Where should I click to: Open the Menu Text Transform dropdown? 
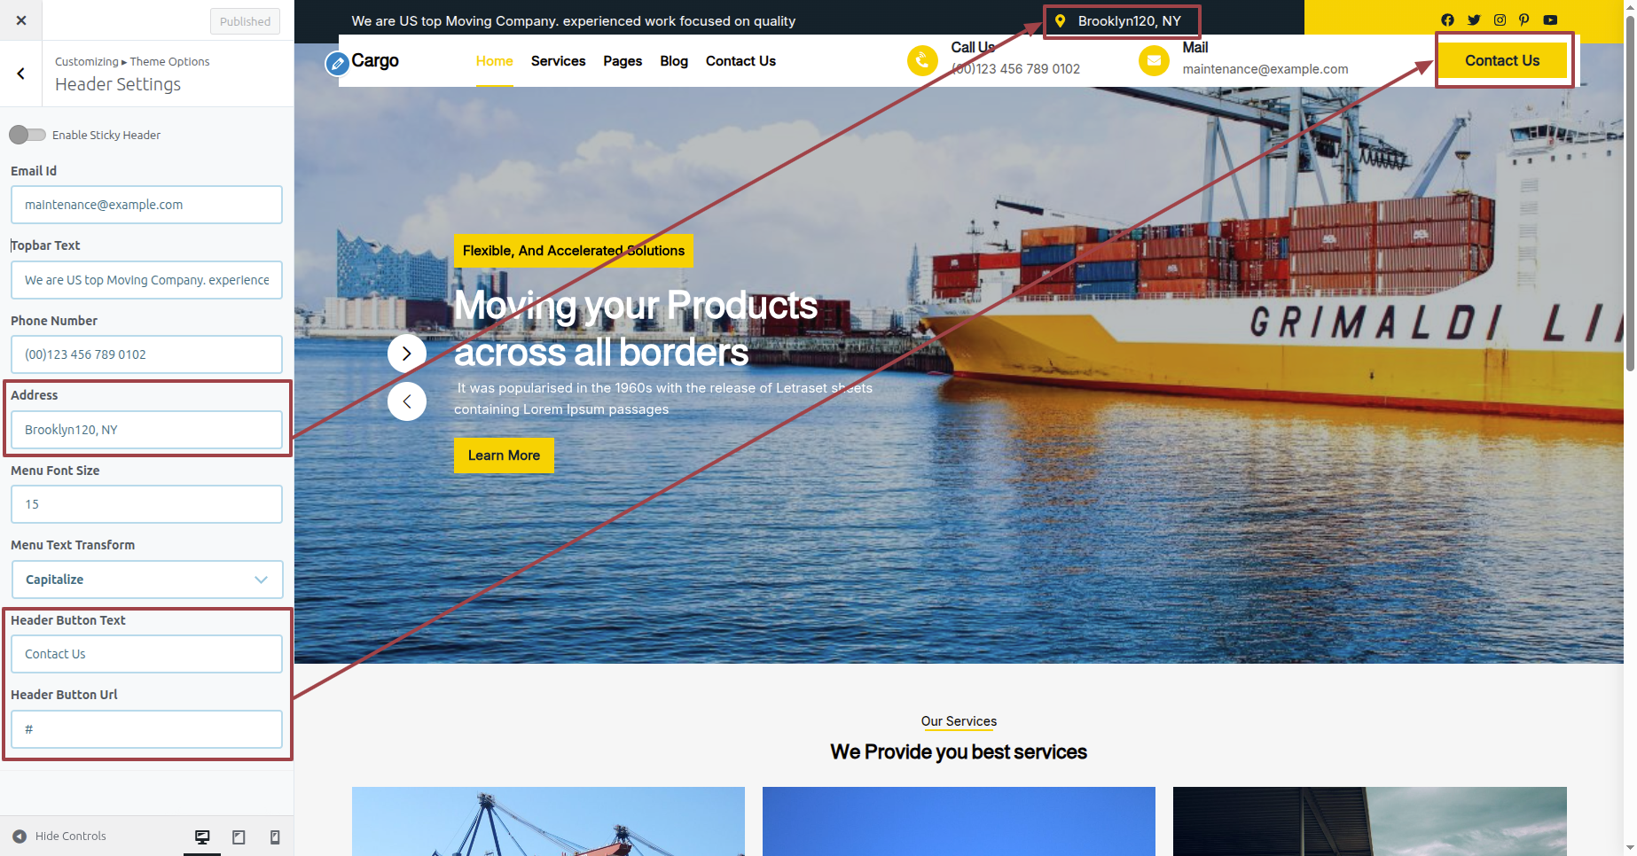pos(147,580)
